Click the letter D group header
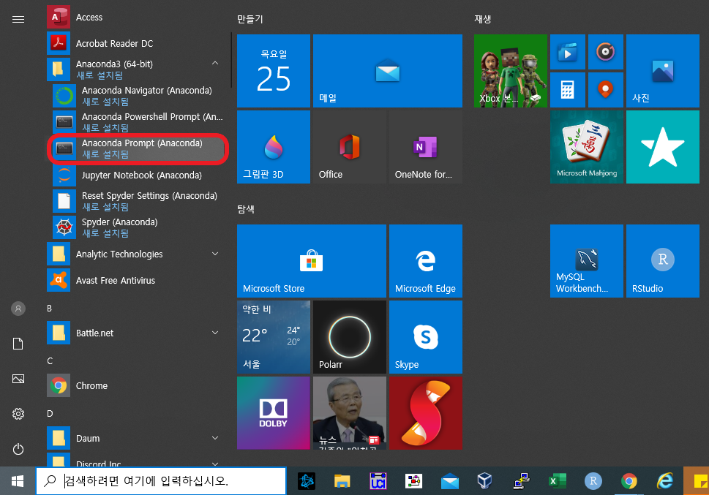709x495 pixels. point(50,414)
